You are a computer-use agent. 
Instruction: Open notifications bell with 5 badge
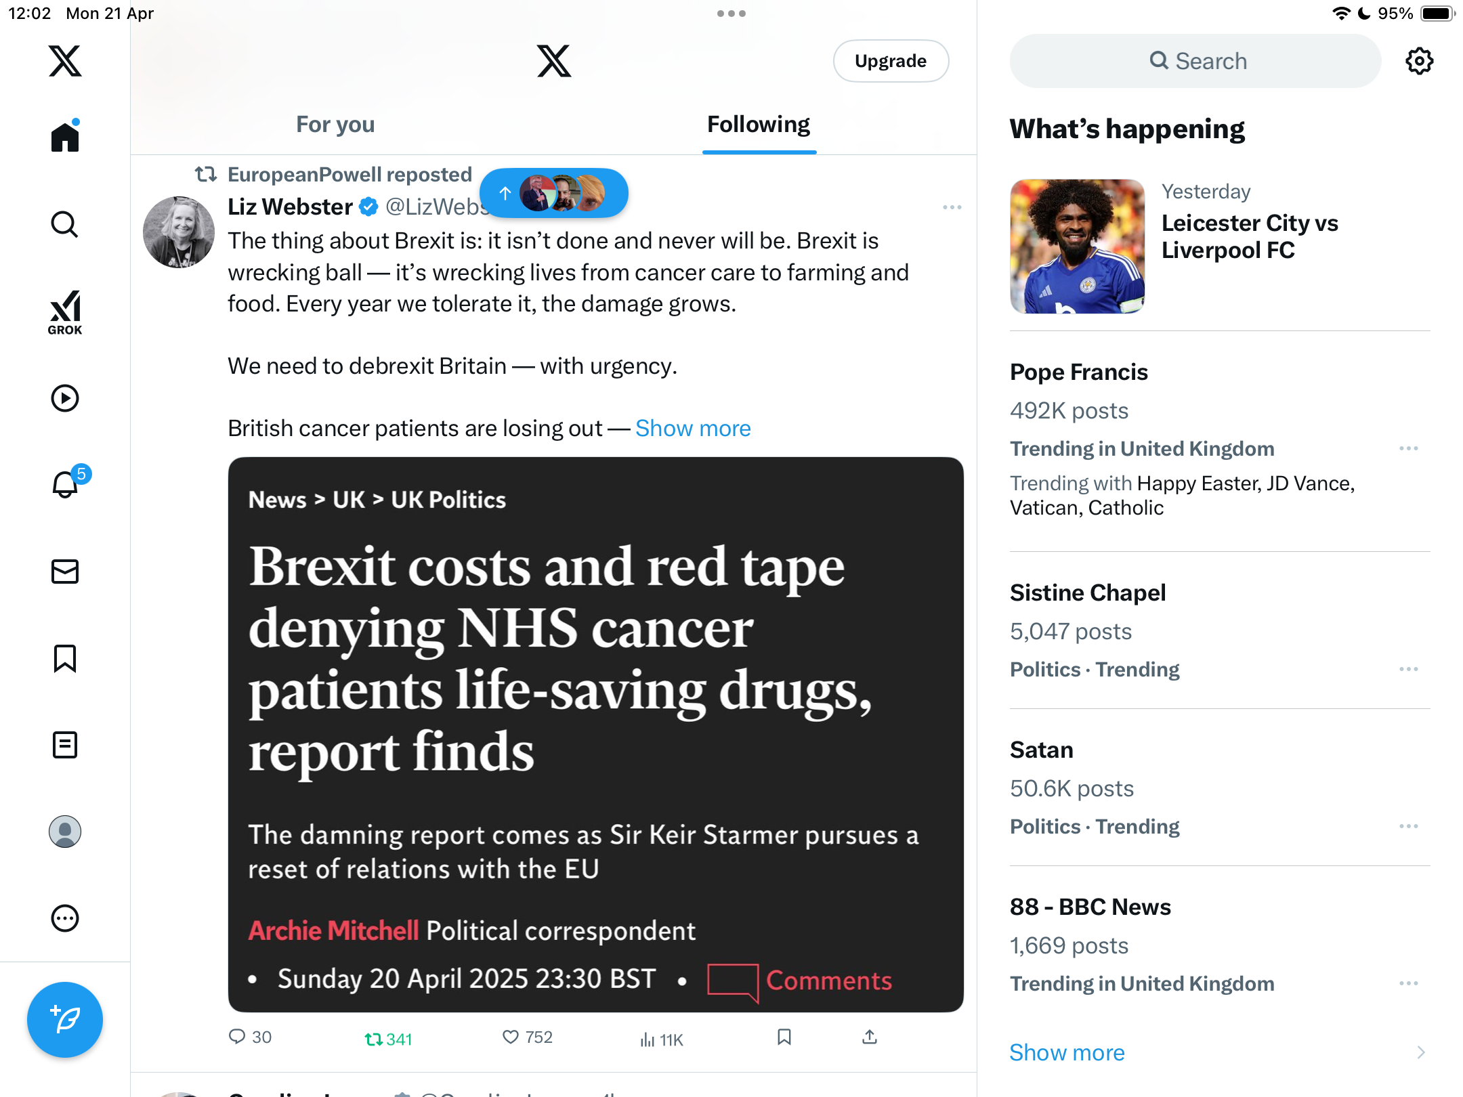click(x=66, y=483)
